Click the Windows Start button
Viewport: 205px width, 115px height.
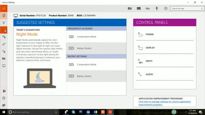pyautogui.click(x=4, y=112)
